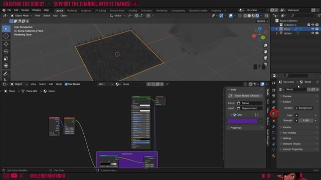Open the Tool properties tab at top
Image resolution: width=321 pixels, height=180 pixels.
(274, 83)
